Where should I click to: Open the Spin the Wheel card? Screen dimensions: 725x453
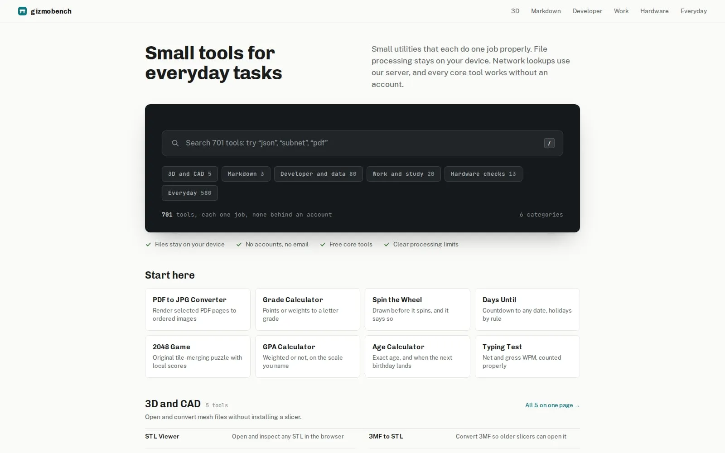click(x=417, y=309)
